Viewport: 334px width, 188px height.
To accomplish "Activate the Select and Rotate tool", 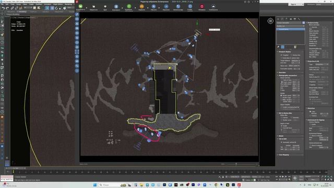I will [x=56, y=8].
